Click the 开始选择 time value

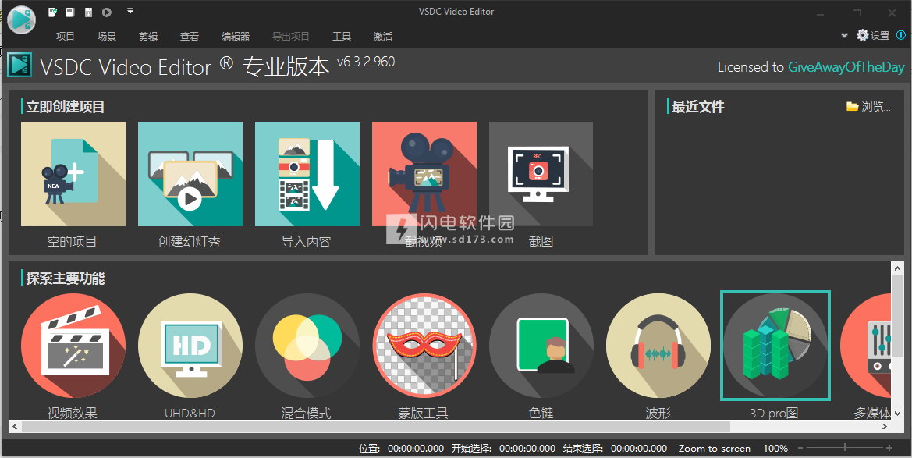point(527,448)
